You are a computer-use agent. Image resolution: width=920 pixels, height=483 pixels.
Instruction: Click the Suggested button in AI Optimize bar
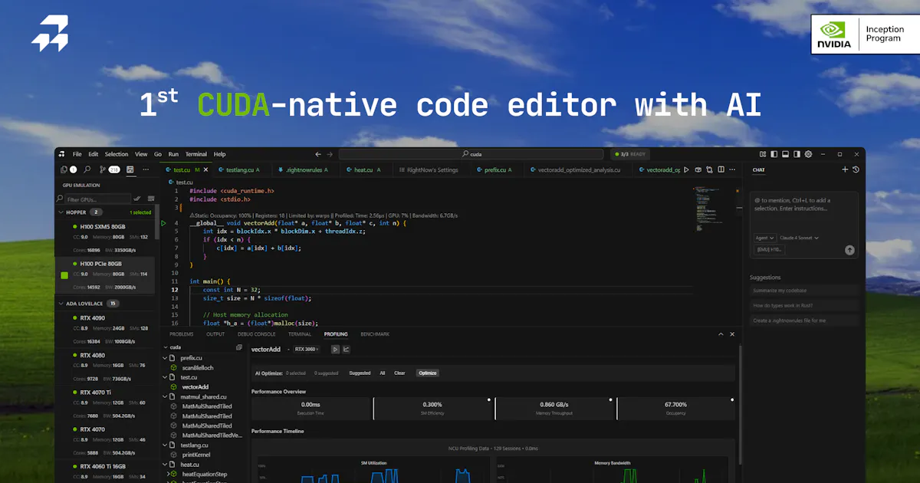[x=360, y=373]
